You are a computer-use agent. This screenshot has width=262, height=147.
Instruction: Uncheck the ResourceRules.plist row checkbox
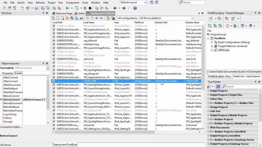point(54,26)
